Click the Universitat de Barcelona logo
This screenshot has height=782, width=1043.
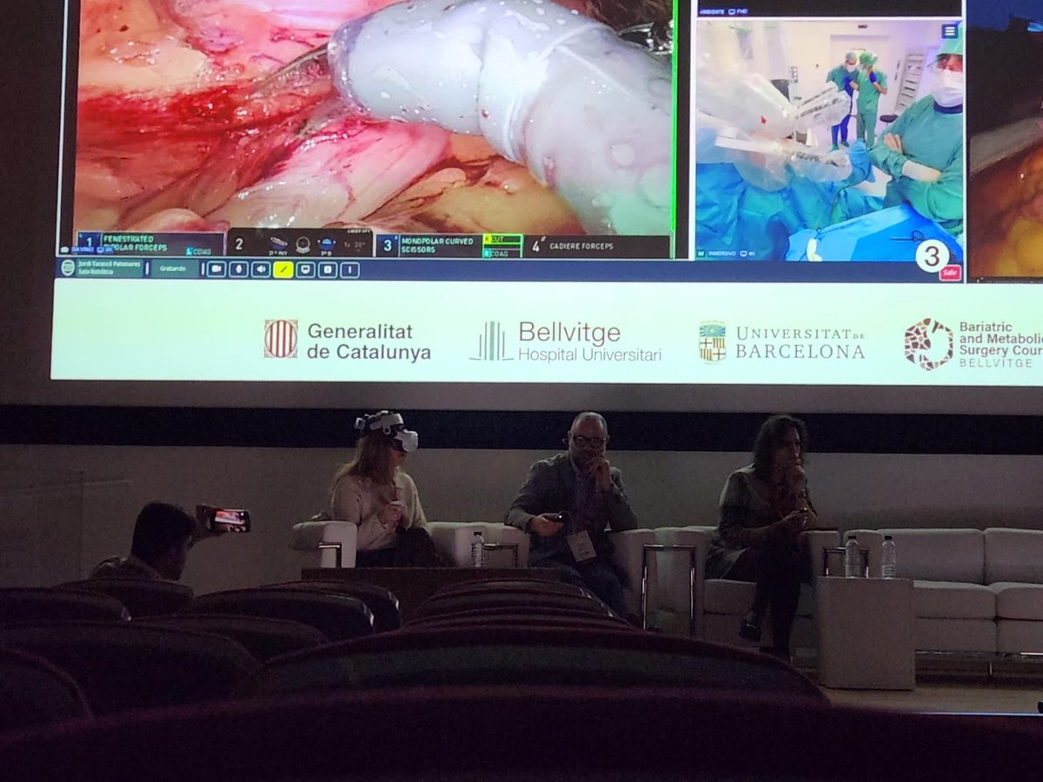[781, 342]
